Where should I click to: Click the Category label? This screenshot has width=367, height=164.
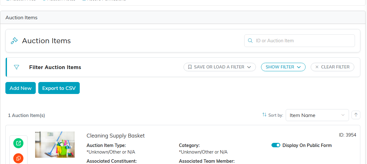(x=189, y=145)
